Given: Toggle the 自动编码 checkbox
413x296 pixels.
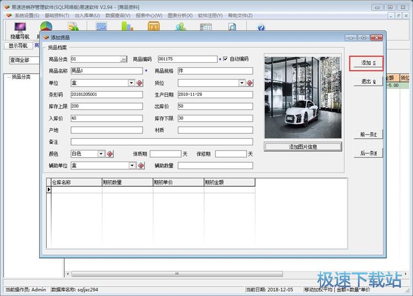Looking at the screenshot, I should [225, 59].
